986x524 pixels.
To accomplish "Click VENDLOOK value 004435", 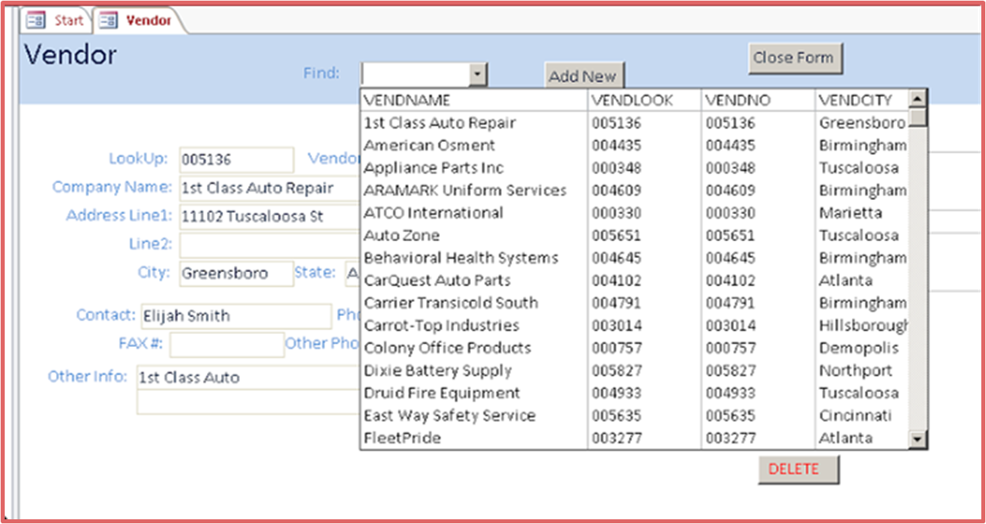I will pyautogui.click(x=617, y=145).
